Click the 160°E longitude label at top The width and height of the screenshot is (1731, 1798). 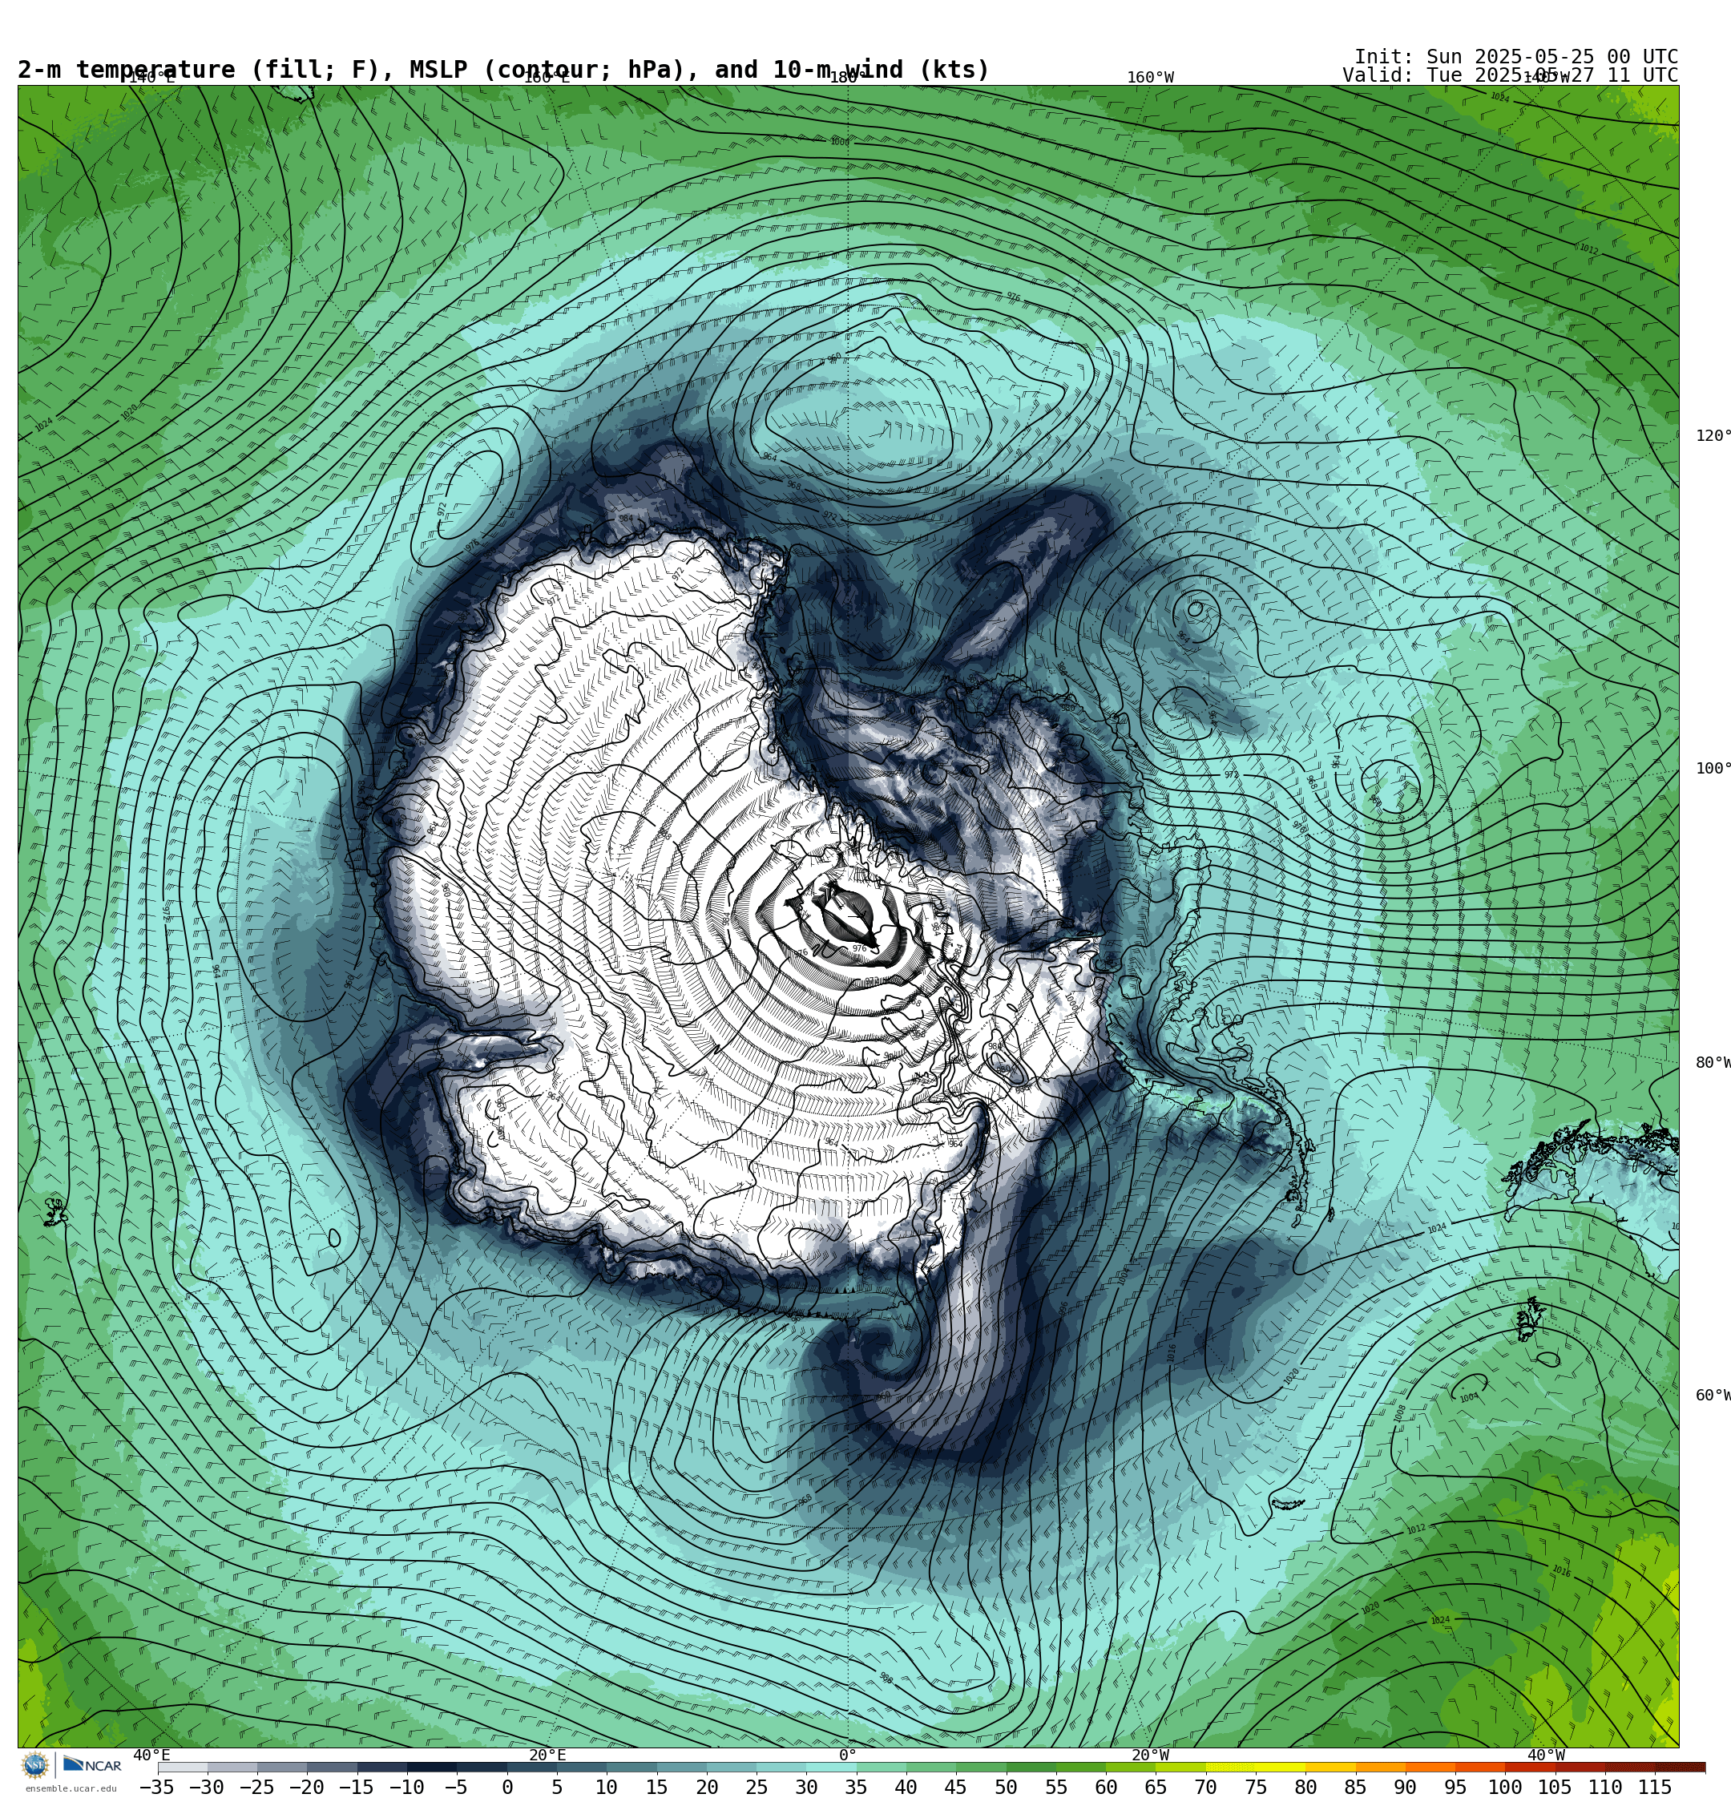pos(547,78)
